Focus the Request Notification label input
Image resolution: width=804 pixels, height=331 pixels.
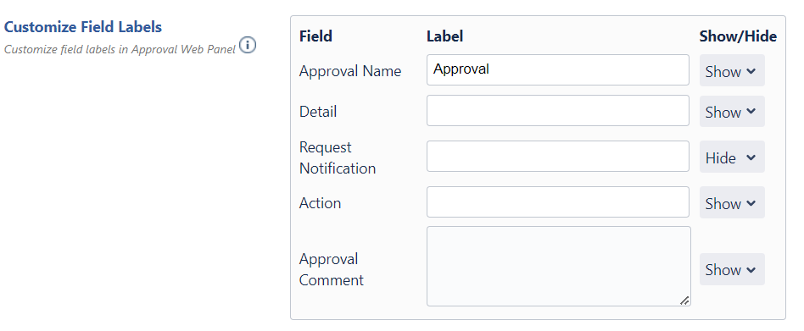click(x=558, y=157)
